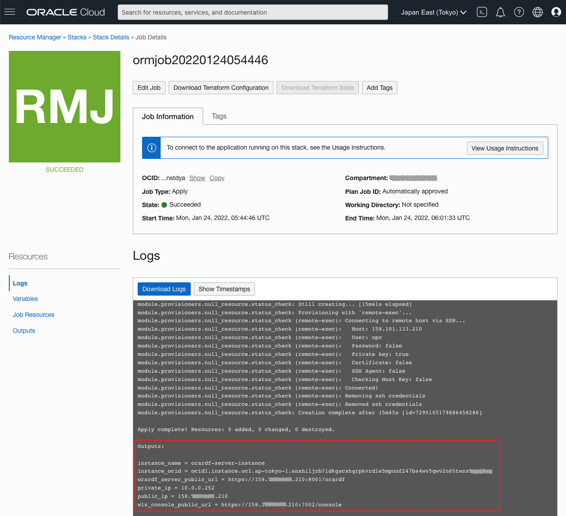Expand the Japan East (Tokyo) region selector
566x516 pixels.
point(434,12)
